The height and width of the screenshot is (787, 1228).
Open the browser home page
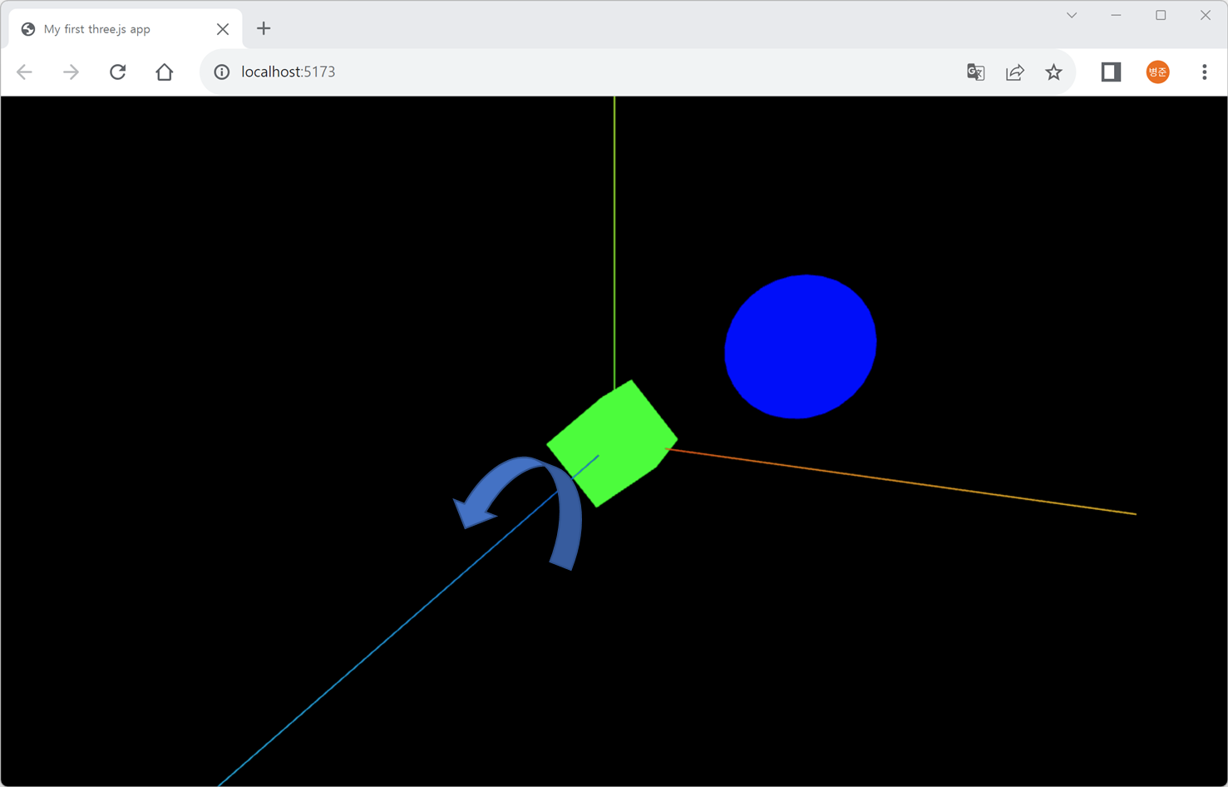(x=165, y=72)
